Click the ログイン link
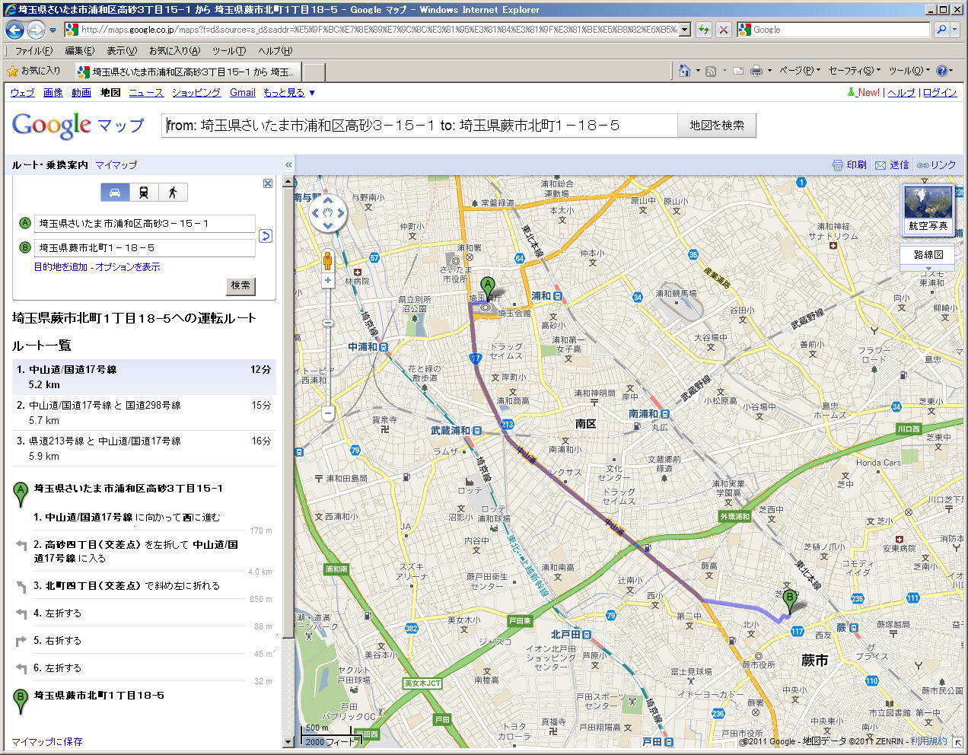Image resolution: width=968 pixels, height=755 pixels. (x=940, y=93)
